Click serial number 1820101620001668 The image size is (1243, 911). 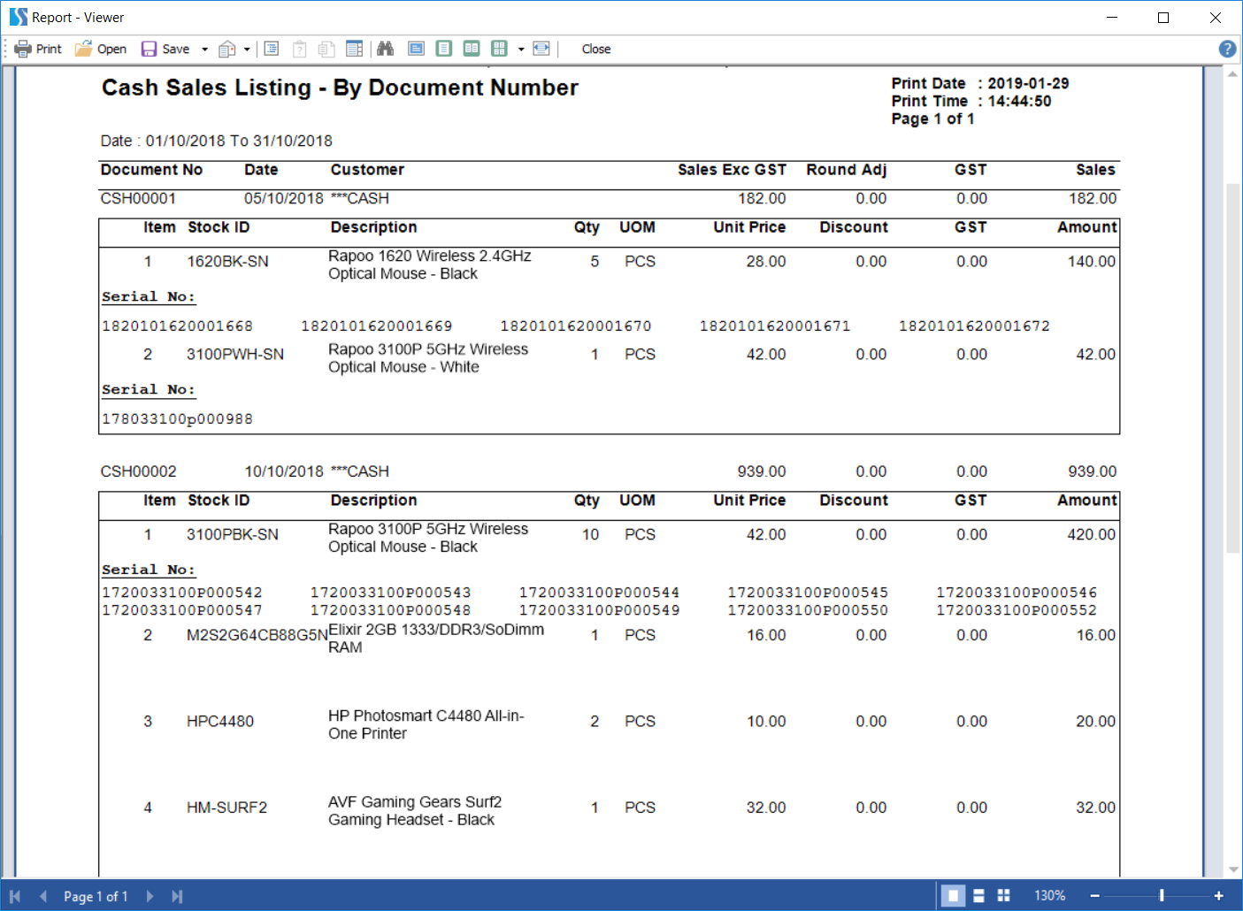(x=177, y=326)
